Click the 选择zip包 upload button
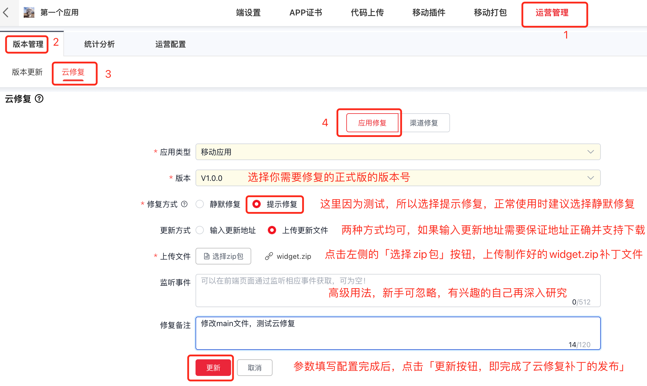 tap(223, 256)
